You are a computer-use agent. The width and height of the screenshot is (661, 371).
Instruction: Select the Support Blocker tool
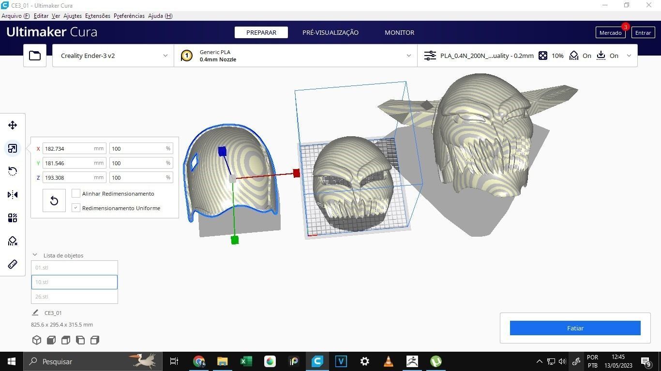[13, 241]
